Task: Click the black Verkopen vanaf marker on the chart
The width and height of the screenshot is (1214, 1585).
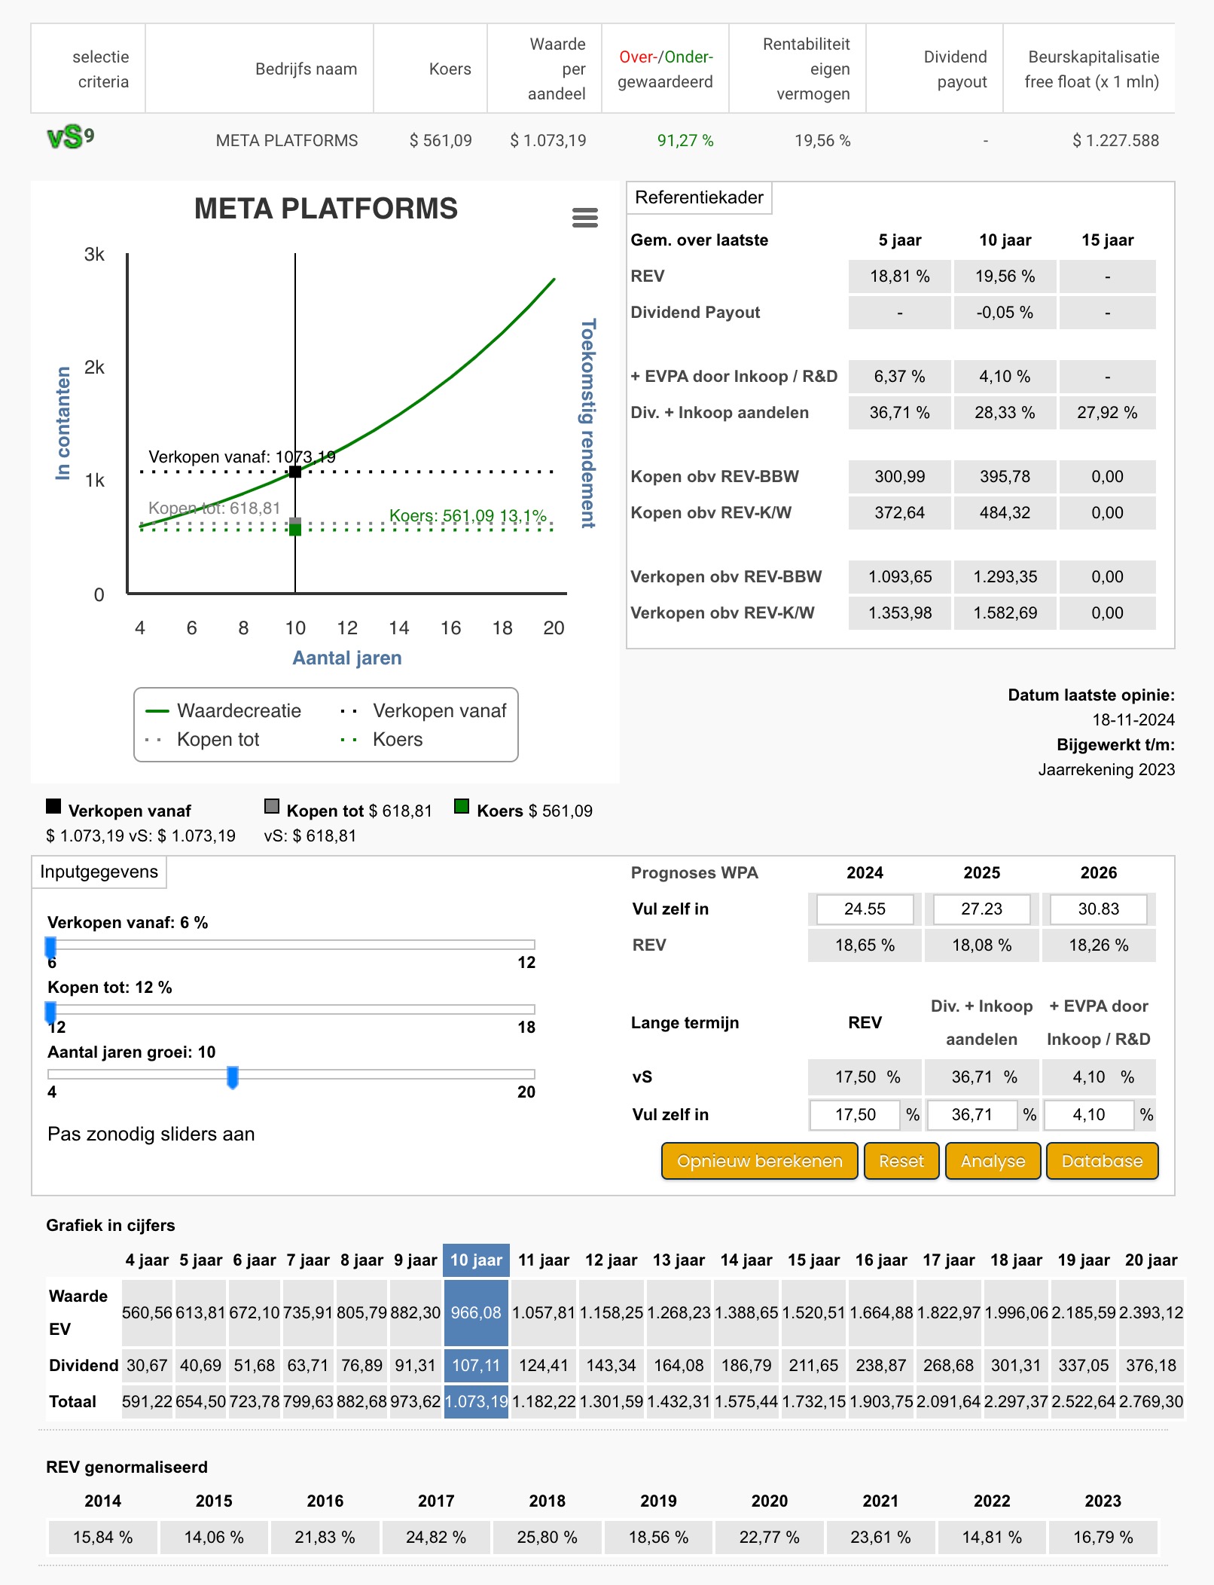Action: [x=295, y=472]
